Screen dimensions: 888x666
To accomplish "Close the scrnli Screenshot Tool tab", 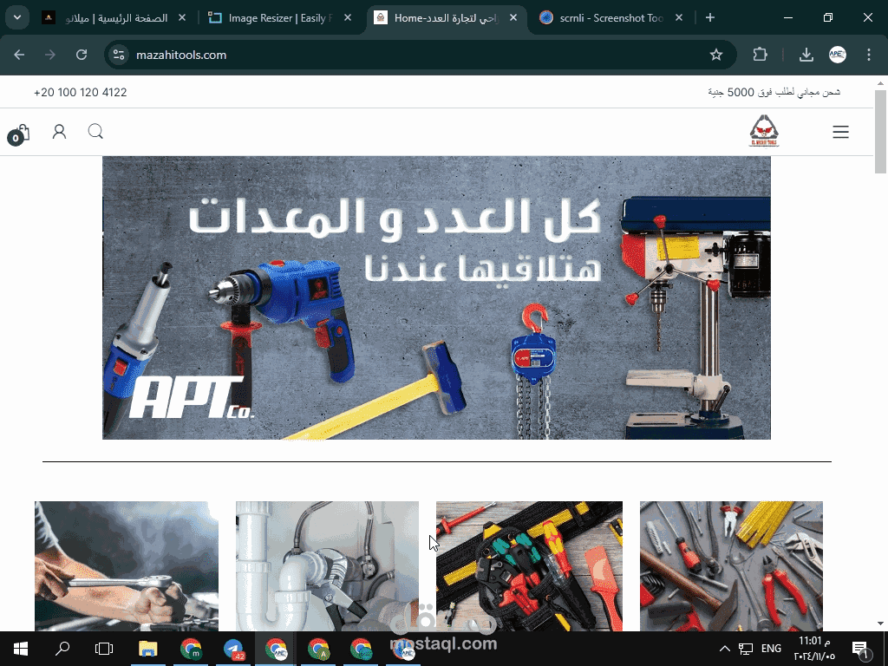I will pos(679,18).
